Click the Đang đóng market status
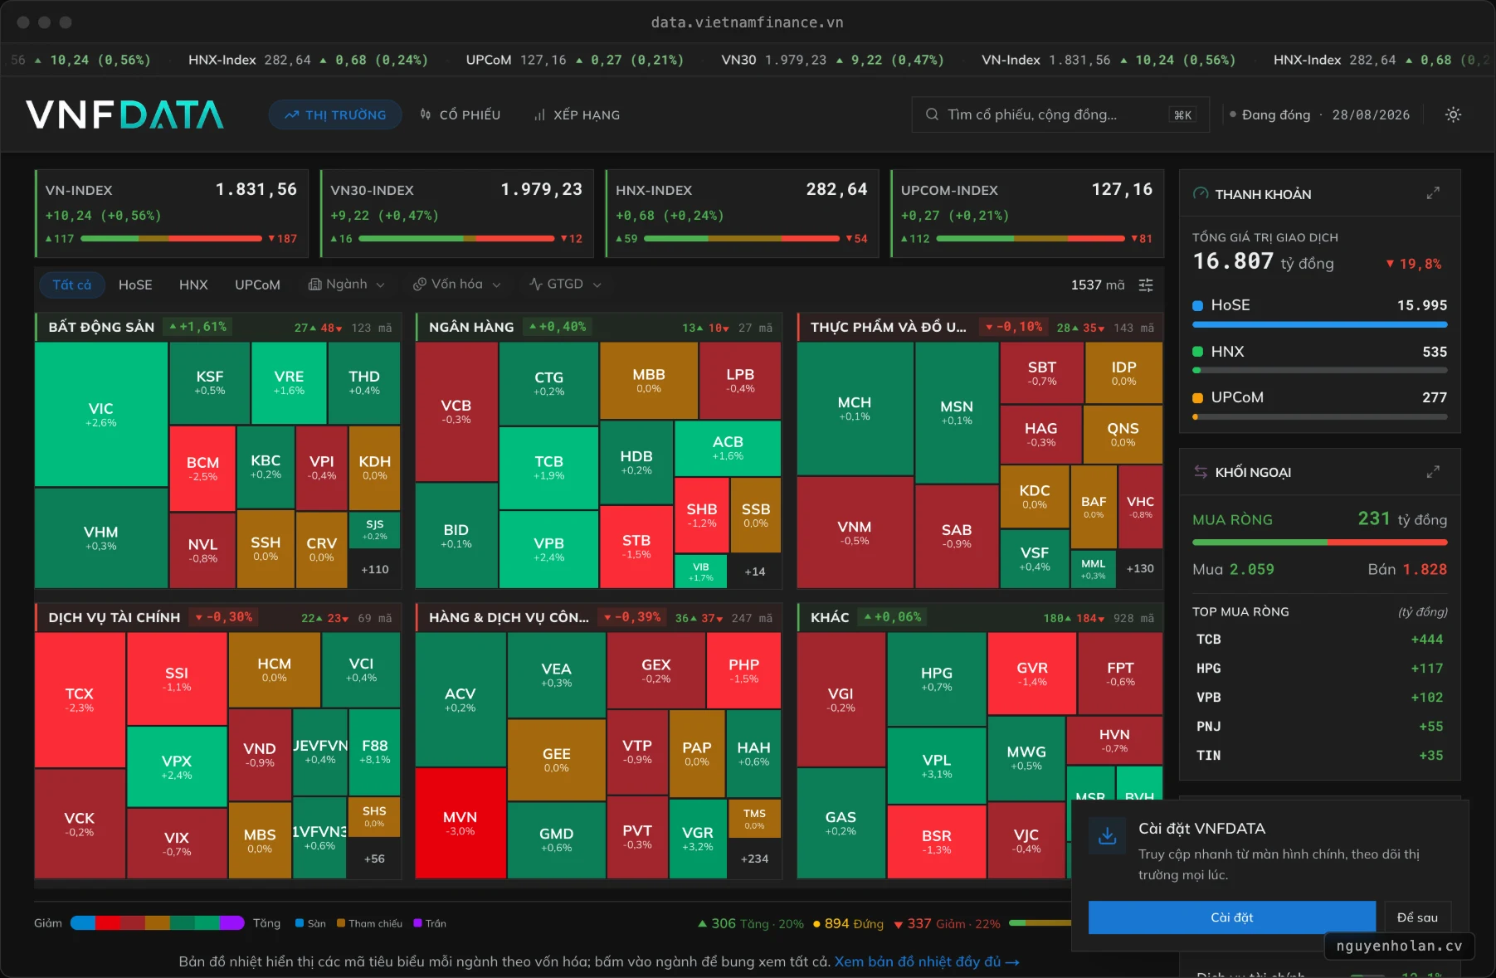The width and height of the screenshot is (1496, 978). [x=1270, y=115]
